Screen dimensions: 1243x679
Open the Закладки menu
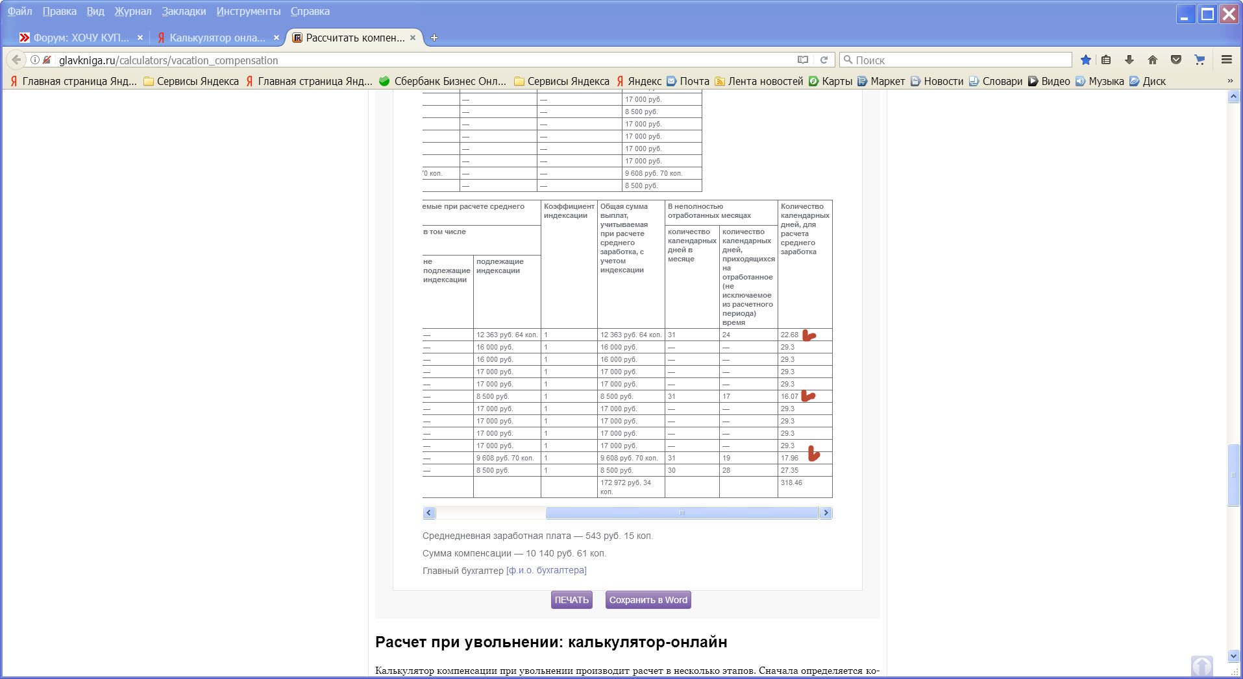pos(184,11)
